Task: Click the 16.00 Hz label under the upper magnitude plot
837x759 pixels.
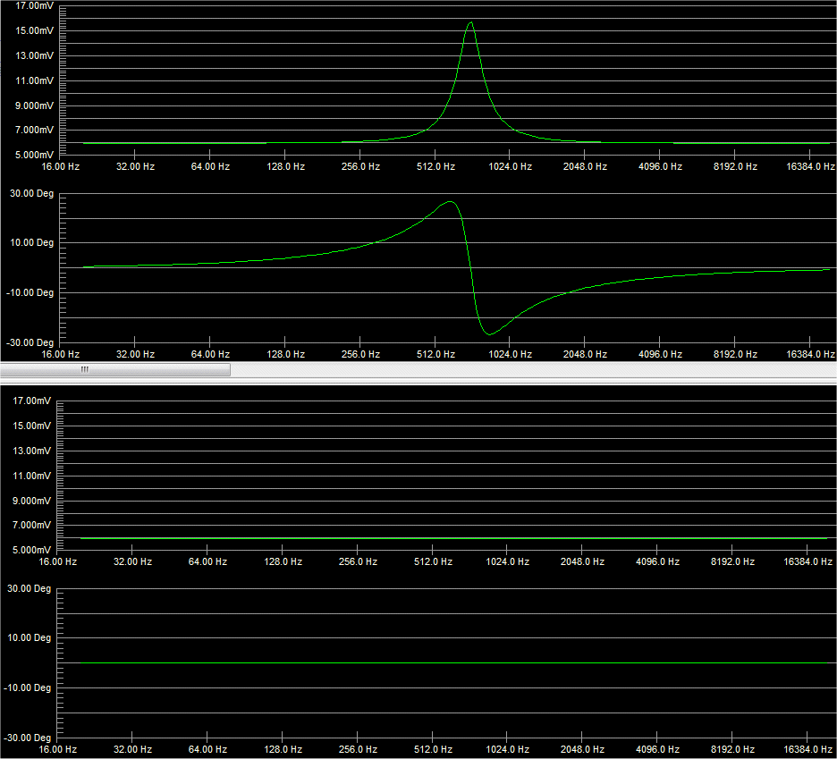Action: 60,166
